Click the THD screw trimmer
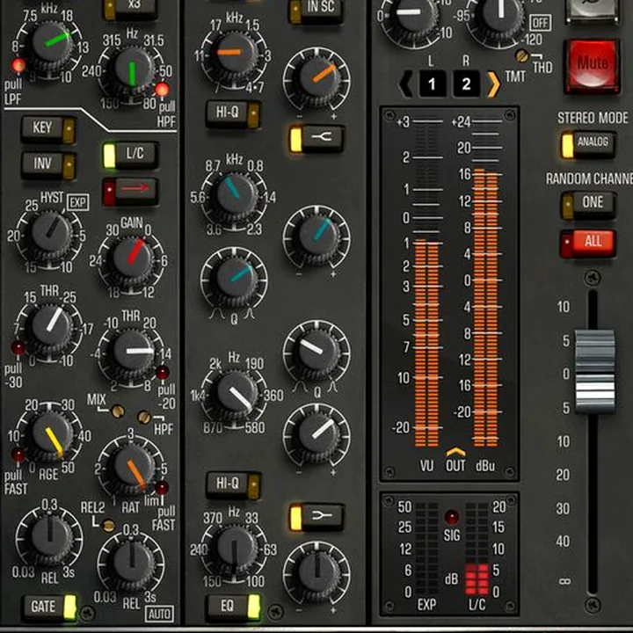 pos(522,55)
